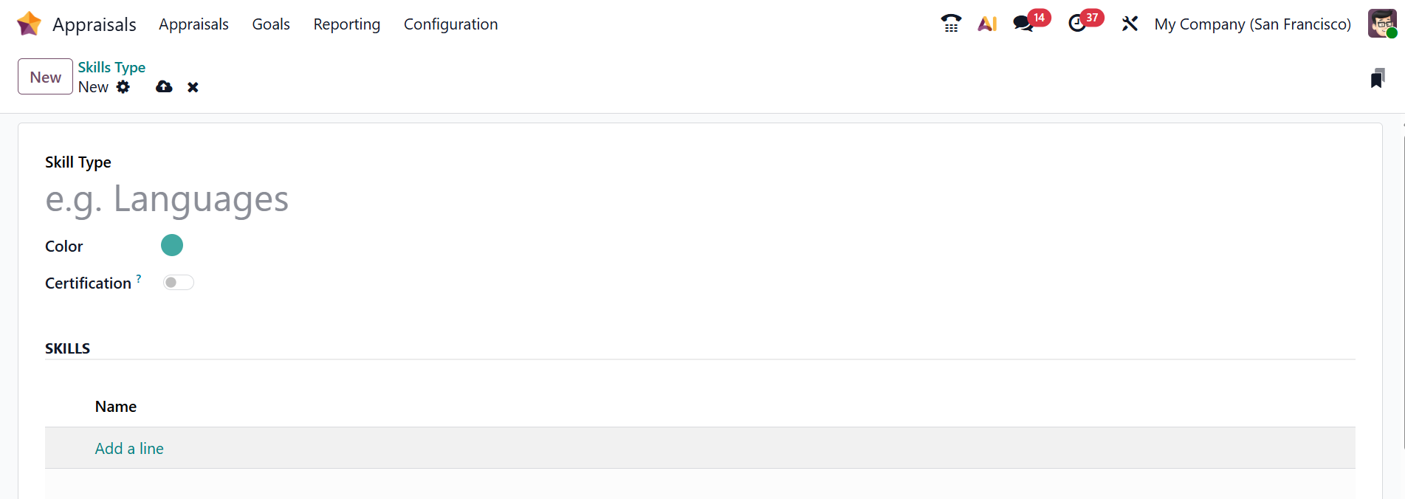Open the Reporting menu

tap(346, 24)
